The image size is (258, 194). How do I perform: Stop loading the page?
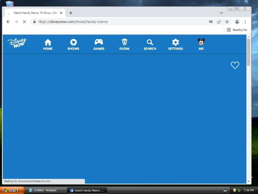[x=24, y=22]
